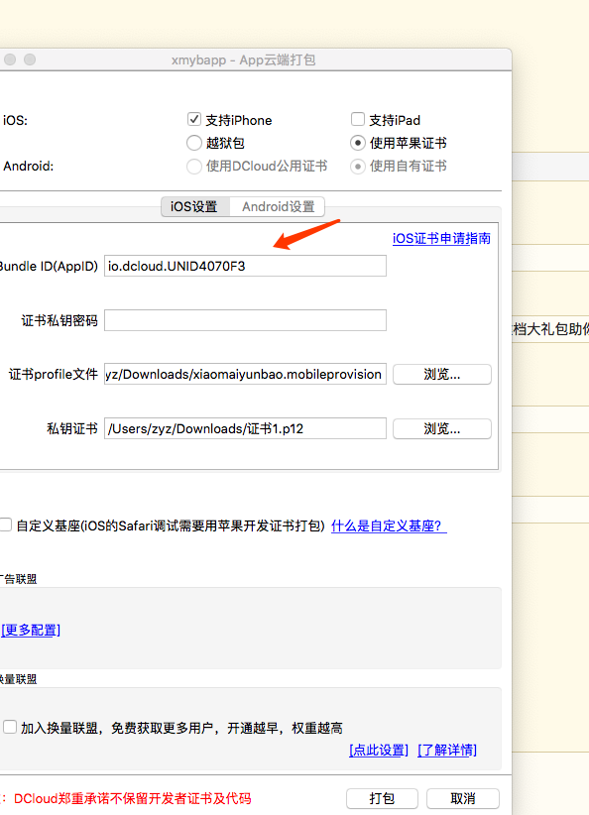Choose 使用DCloud公用证书 radio button
This screenshot has height=815, width=589.
pos(194,167)
